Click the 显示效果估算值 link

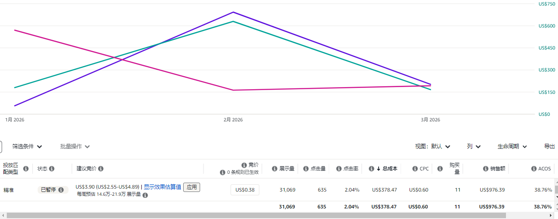coord(162,187)
